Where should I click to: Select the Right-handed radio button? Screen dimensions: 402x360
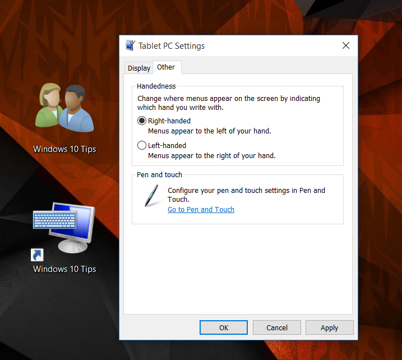(x=141, y=121)
